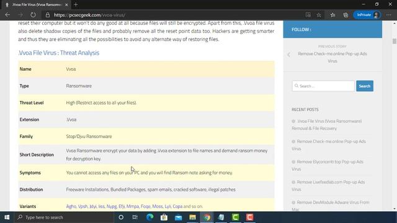Viewport: 397px width, 223px height.
Task: Open recent post Remove Check-me.online Pop-up Ads
Action: pos(329,145)
